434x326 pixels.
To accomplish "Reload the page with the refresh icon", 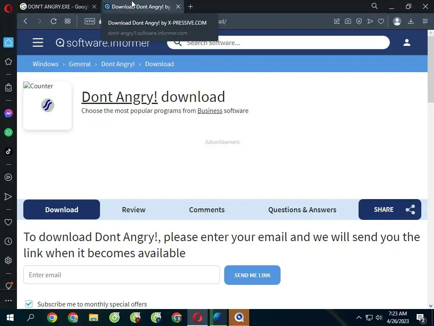I will click(x=54, y=21).
